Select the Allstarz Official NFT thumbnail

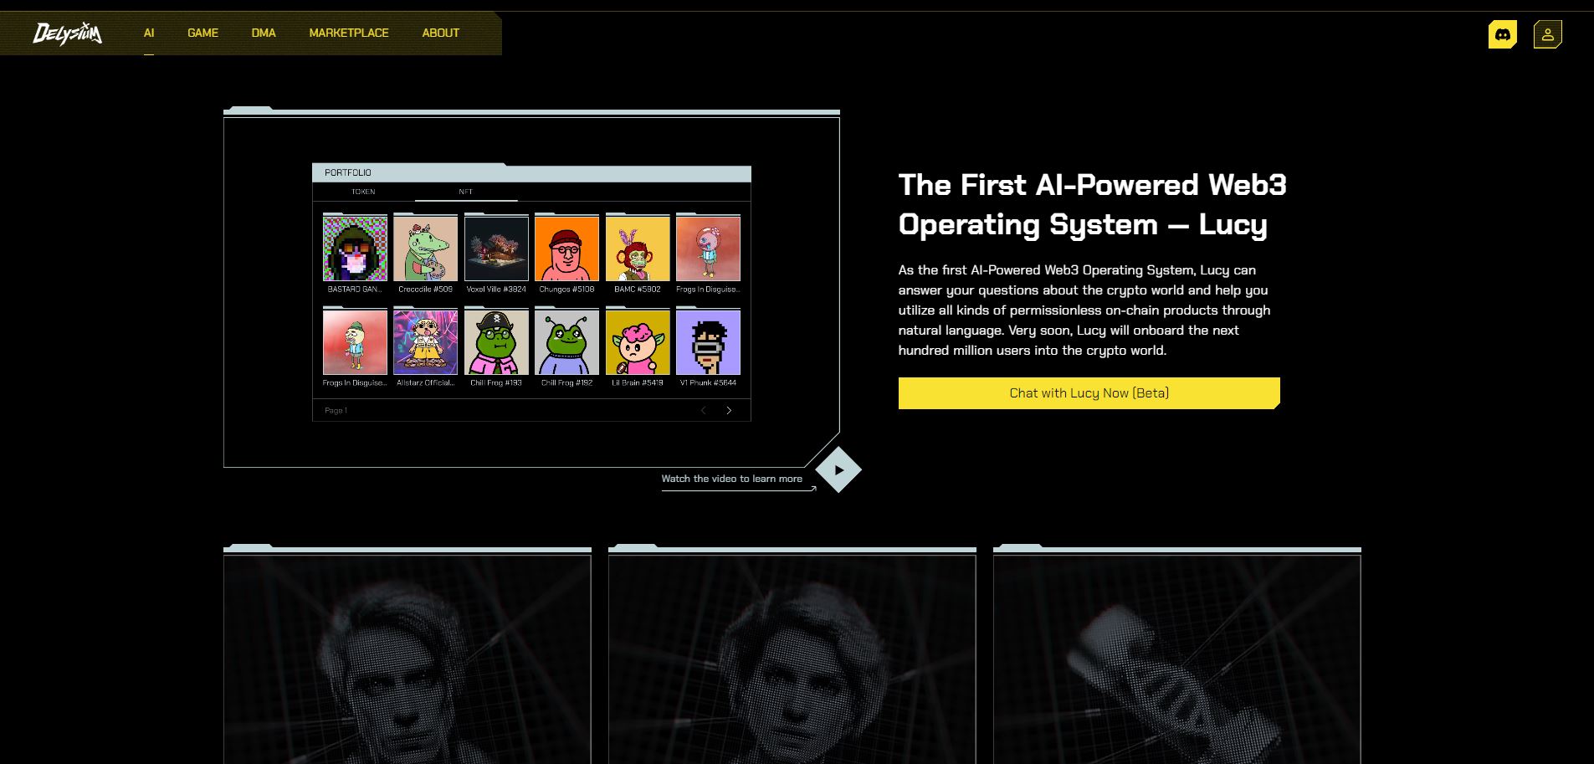[x=426, y=342]
